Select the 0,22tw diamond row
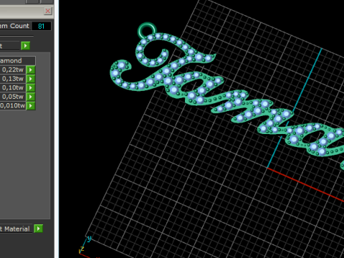Screen dimensions: 344x258 point(13,70)
